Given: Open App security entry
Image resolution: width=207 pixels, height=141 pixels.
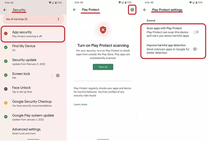Looking at the screenshot, I should coord(33,34).
